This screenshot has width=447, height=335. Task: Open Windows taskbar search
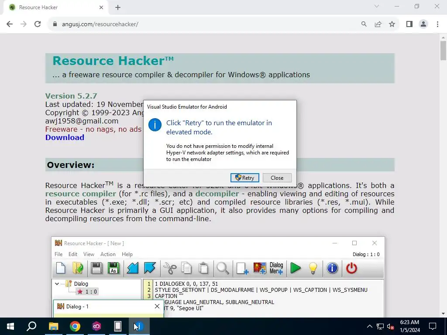(x=31, y=326)
